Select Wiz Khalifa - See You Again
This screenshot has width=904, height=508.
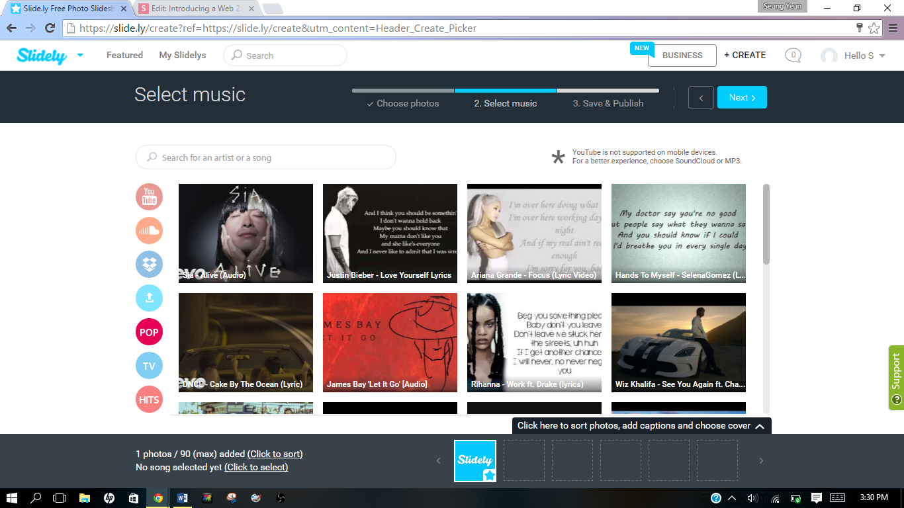(x=678, y=343)
